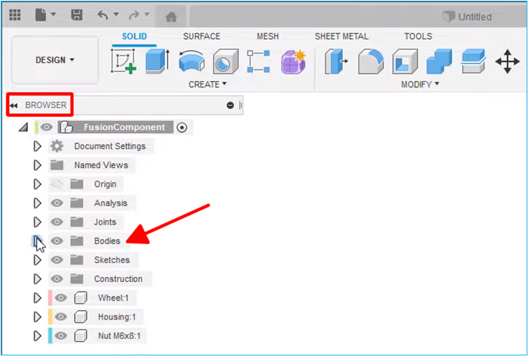Expand the Wheel:1 component

[x=38, y=298]
